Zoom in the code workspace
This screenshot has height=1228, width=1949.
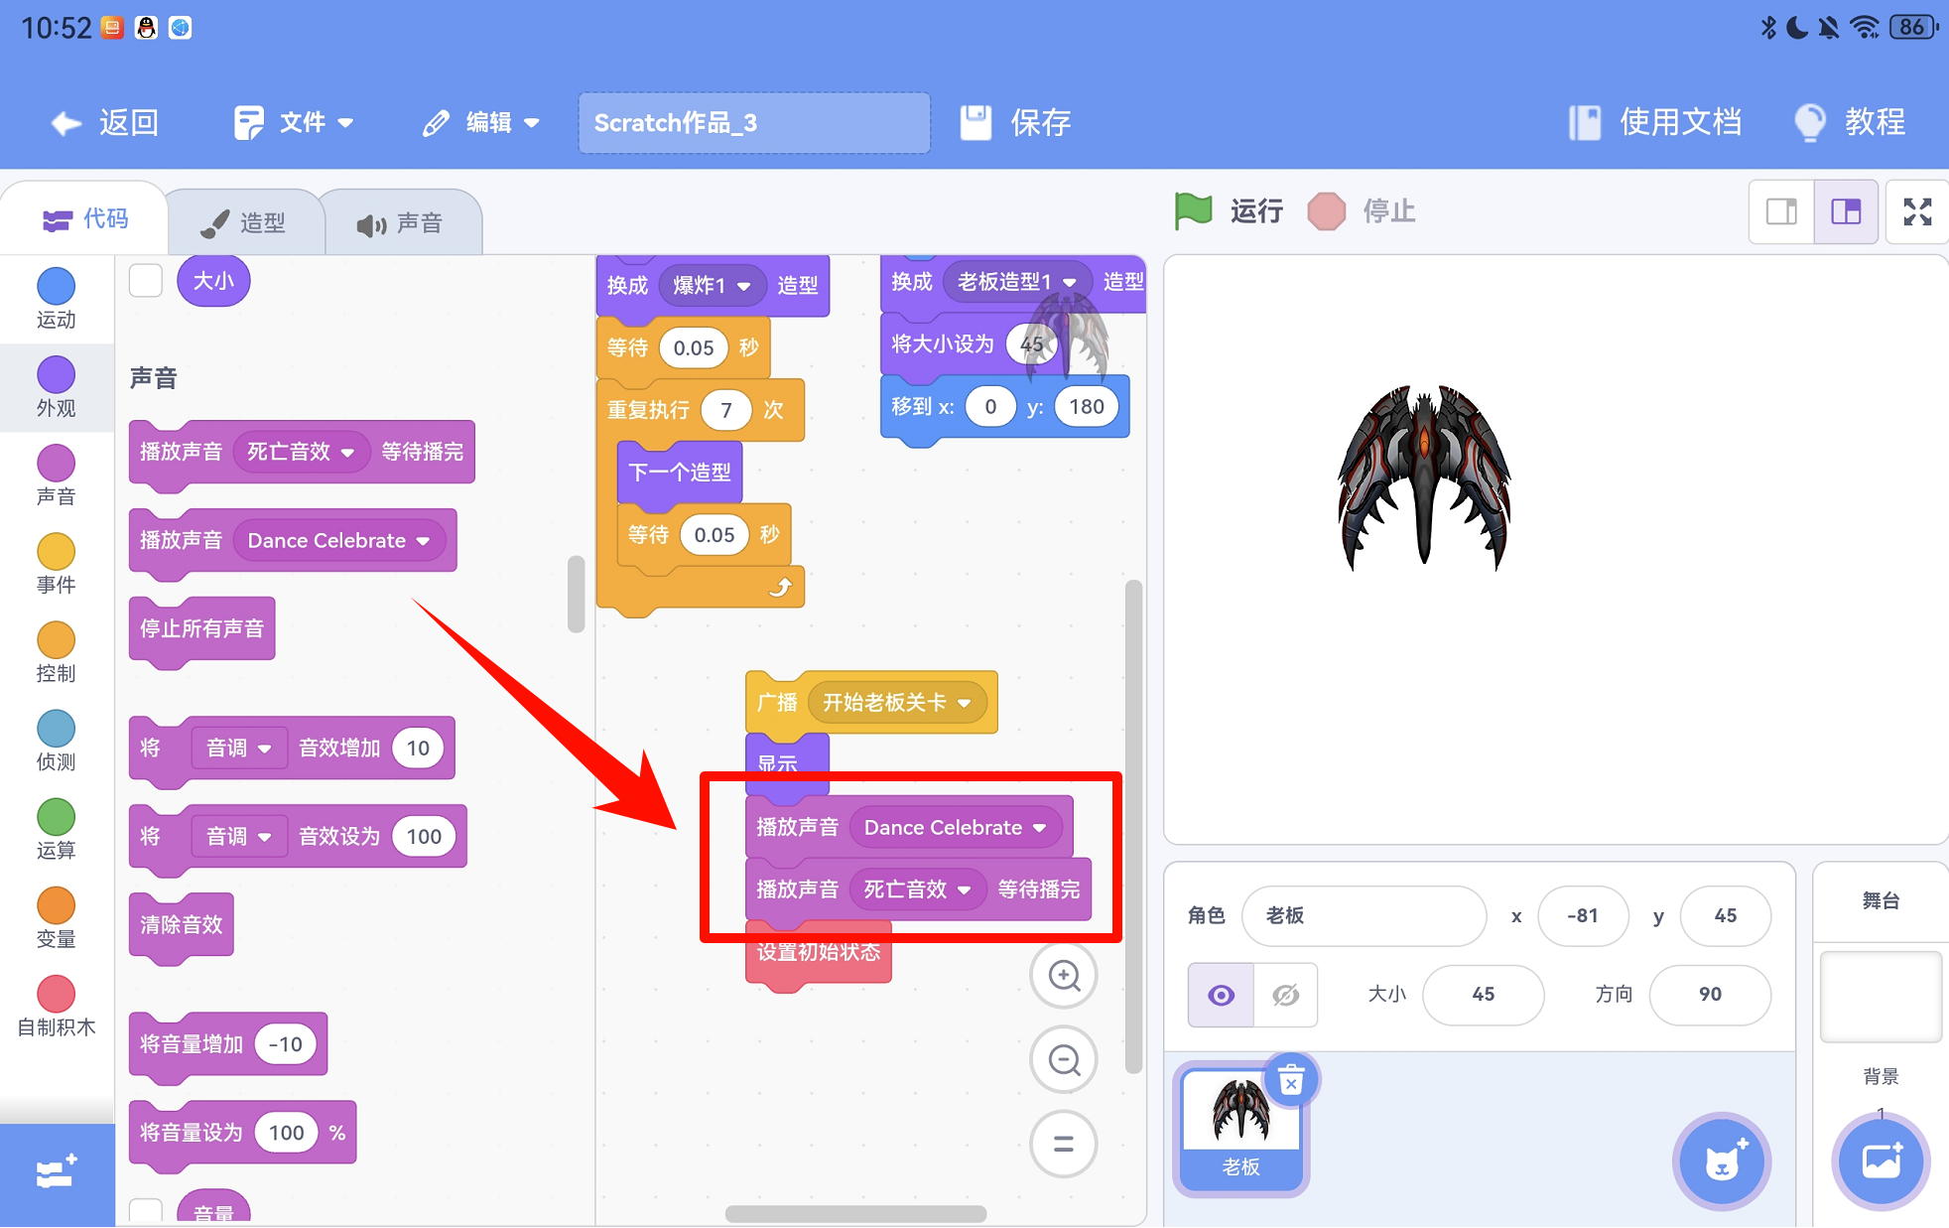tap(1064, 976)
